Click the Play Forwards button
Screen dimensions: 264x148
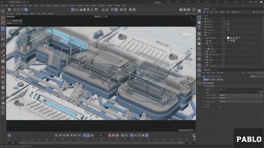click(68, 135)
